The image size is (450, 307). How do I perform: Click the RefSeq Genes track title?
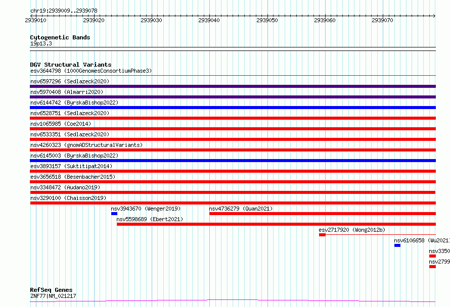51,290
